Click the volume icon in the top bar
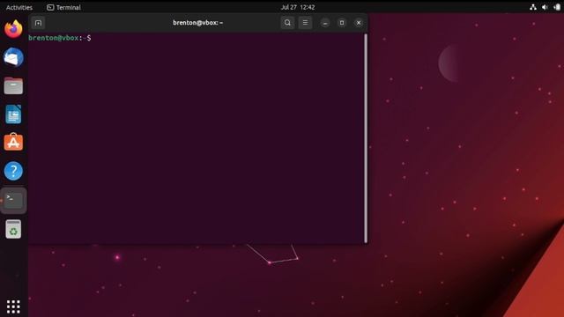The height and width of the screenshot is (317, 564). [x=545, y=7]
